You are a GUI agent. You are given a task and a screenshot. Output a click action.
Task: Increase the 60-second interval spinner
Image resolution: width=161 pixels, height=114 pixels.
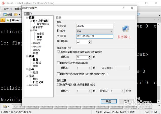point(90,56)
